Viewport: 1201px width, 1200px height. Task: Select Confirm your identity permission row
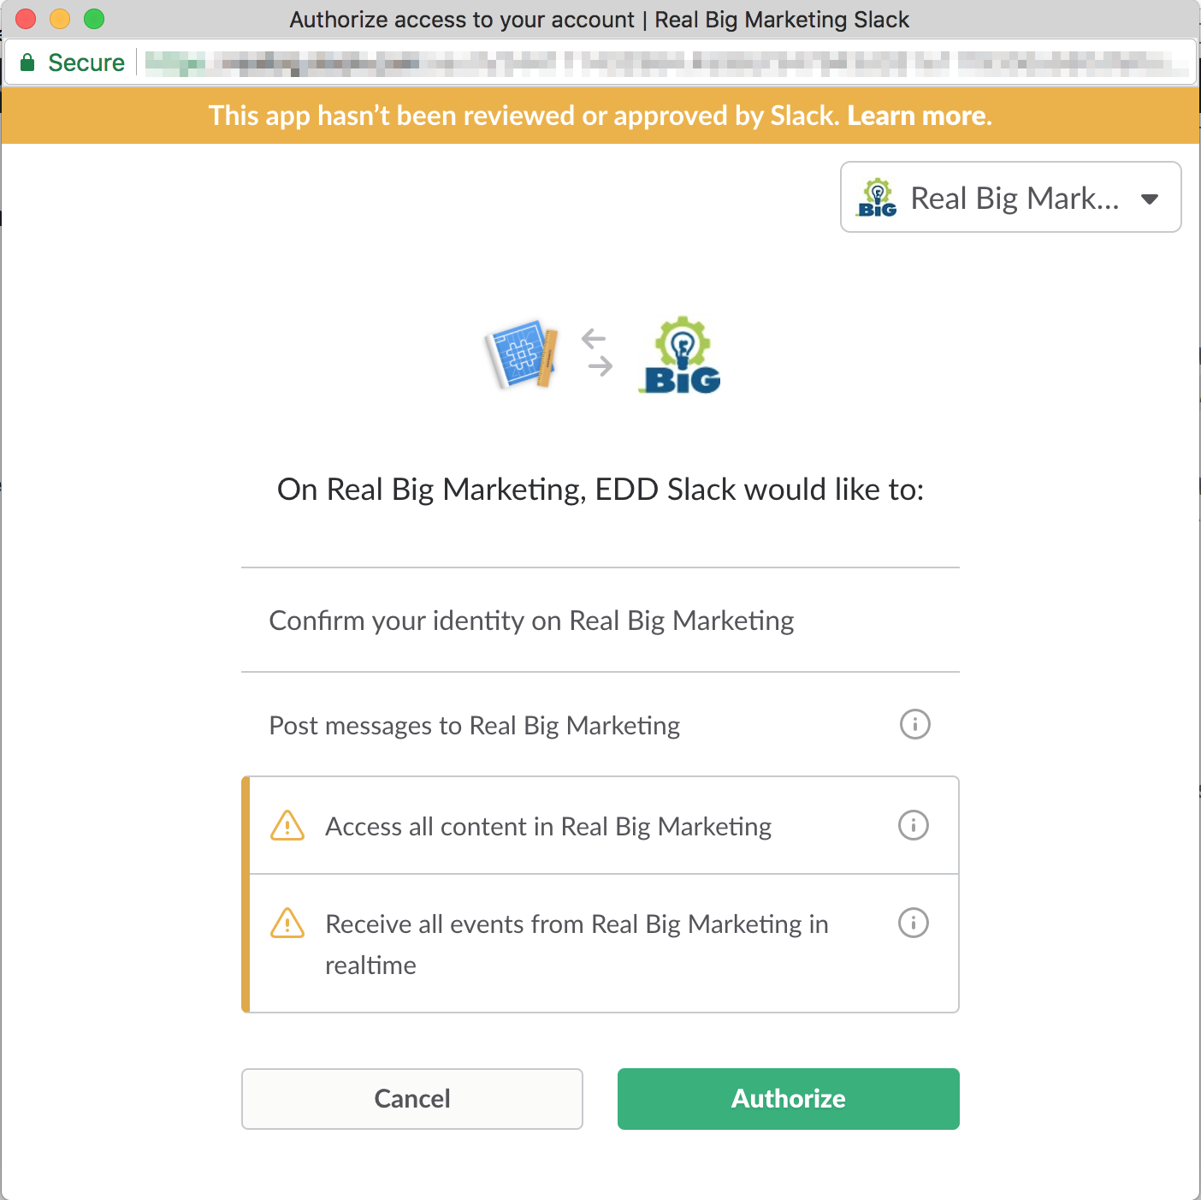(x=531, y=621)
